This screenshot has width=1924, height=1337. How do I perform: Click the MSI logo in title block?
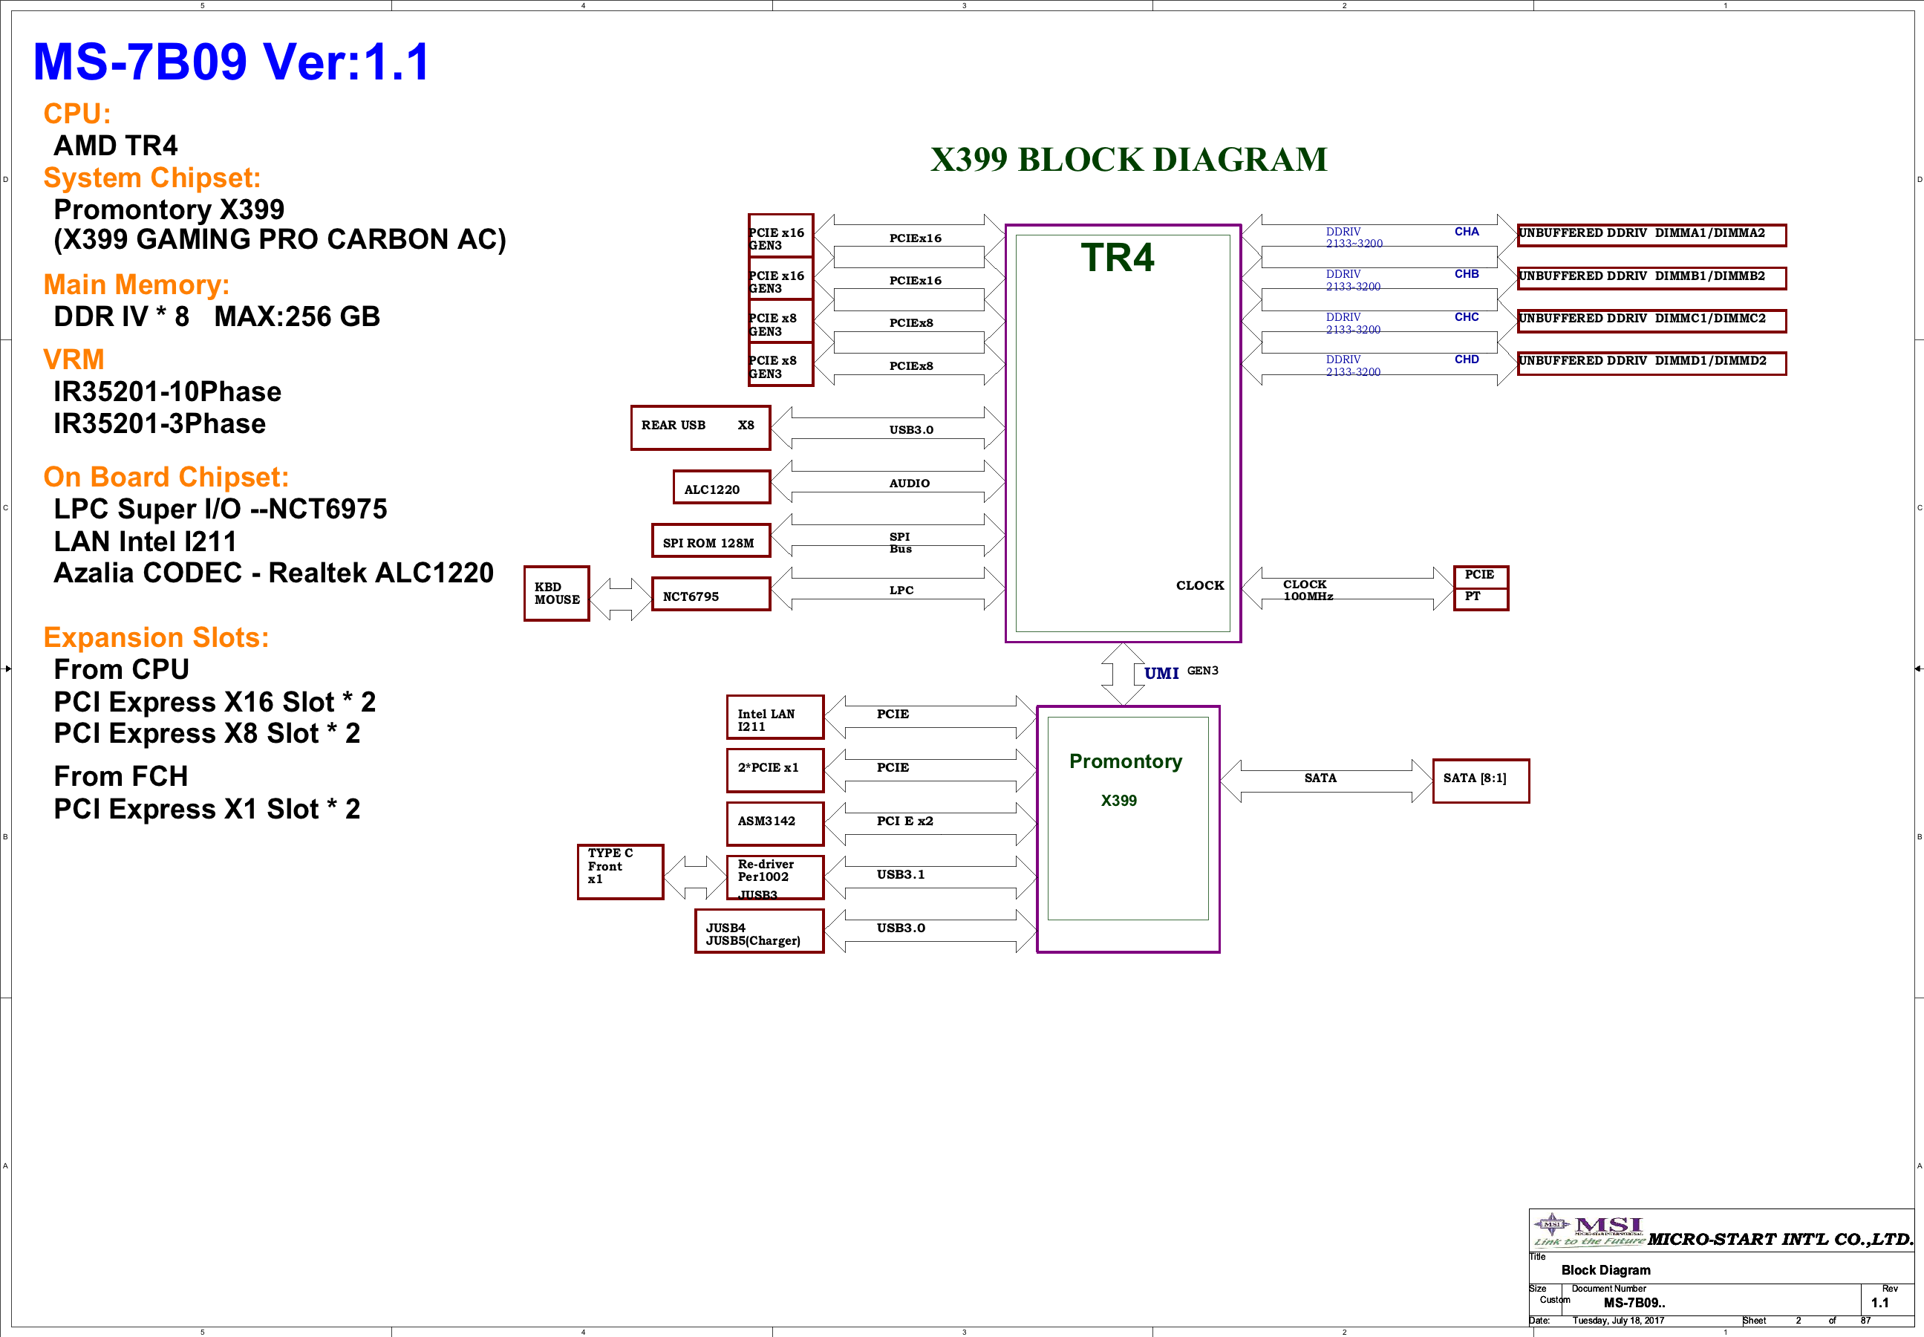(1588, 1230)
